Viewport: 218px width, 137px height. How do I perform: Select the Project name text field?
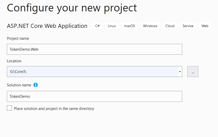coord(95,49)
